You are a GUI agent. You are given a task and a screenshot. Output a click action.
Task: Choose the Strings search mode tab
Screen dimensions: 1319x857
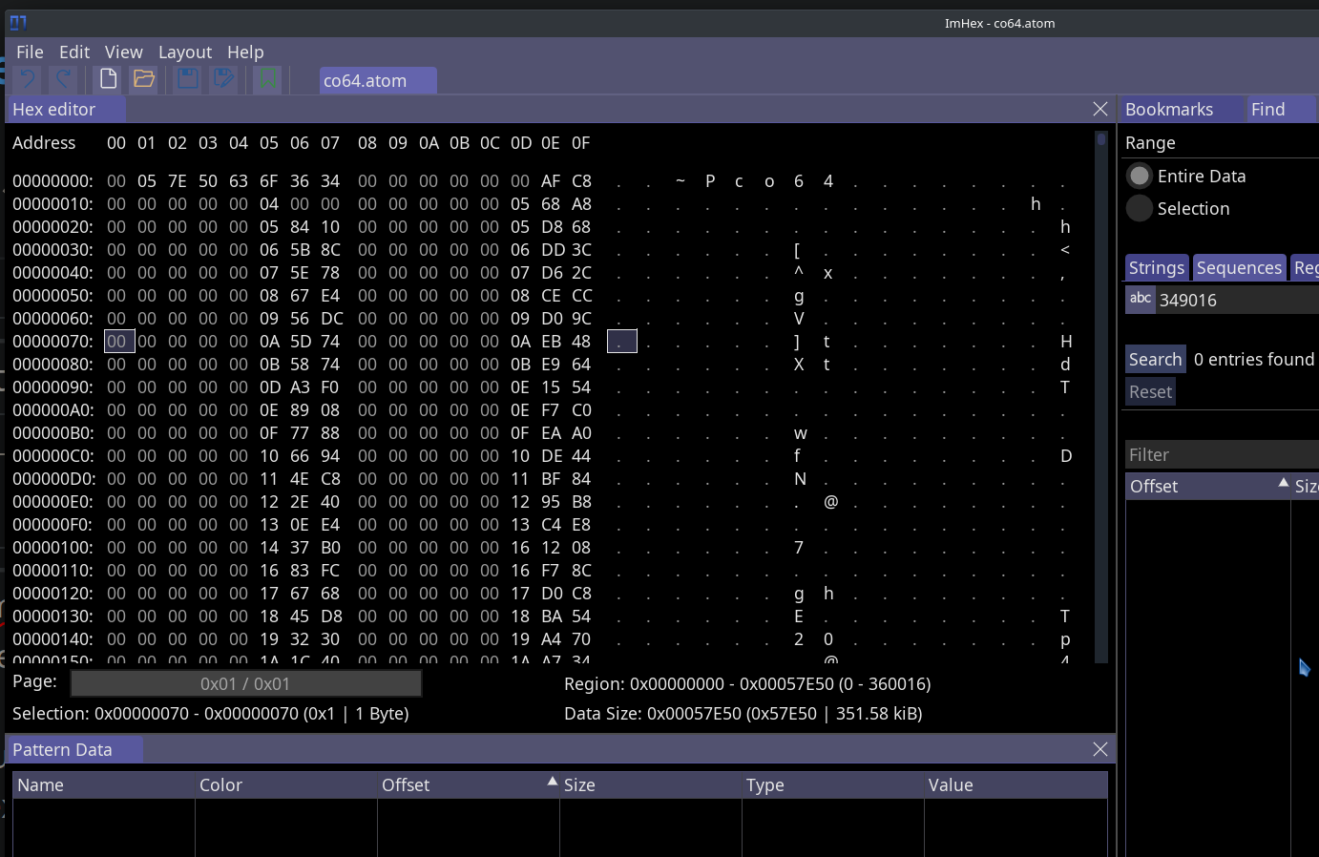(x=1157, y=267)
